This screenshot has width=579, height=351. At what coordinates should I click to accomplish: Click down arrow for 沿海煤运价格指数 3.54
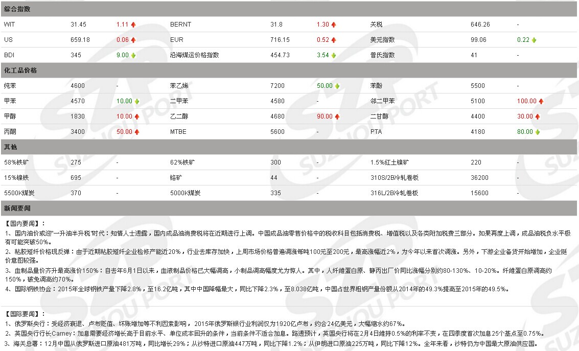333,55
